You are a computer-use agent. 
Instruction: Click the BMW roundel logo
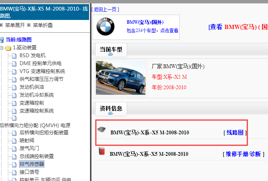click(x=105, y=26)
